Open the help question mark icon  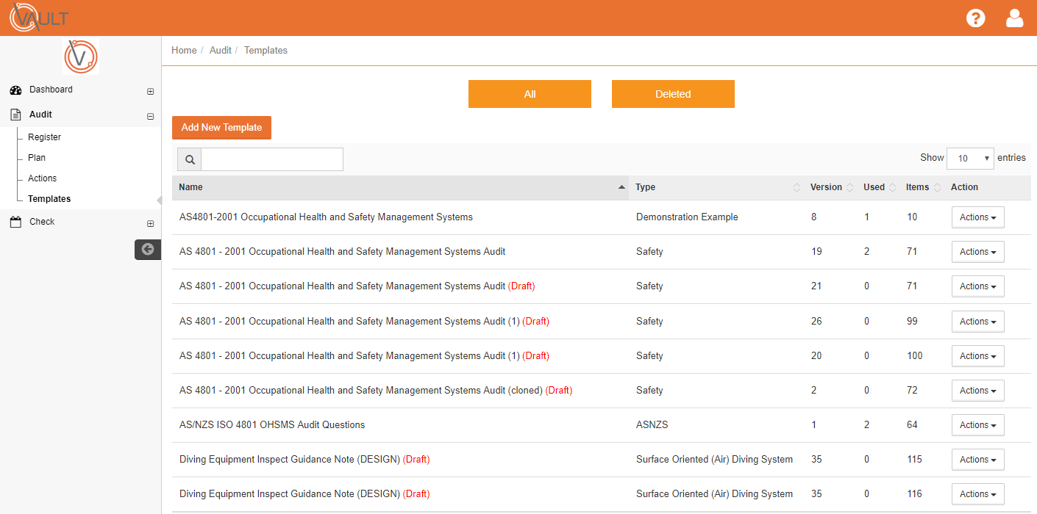[x=975, y=18]
